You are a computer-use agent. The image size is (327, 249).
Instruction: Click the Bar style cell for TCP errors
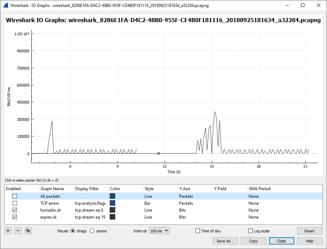(x=147, y=203)
